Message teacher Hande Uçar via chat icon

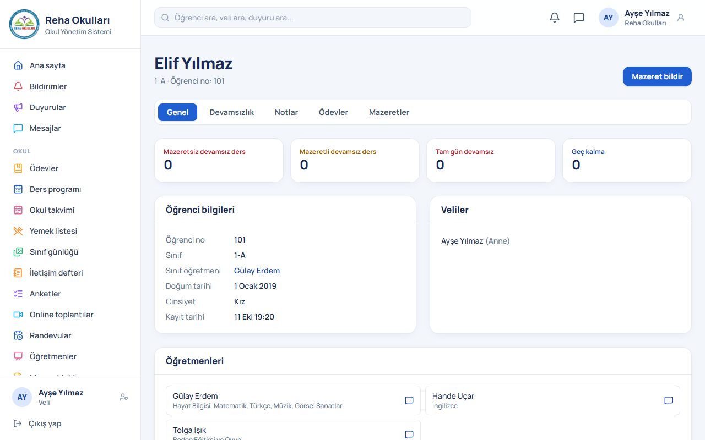click(x=669, y=400)
